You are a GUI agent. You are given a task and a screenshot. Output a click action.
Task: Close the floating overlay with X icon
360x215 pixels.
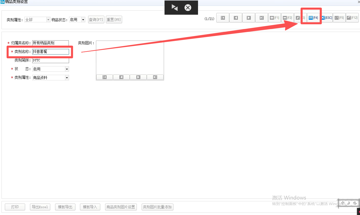[x=188, y=8]
